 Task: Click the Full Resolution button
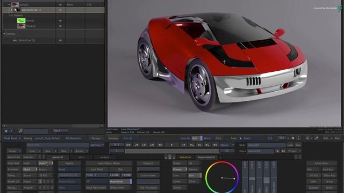[73, 138]
